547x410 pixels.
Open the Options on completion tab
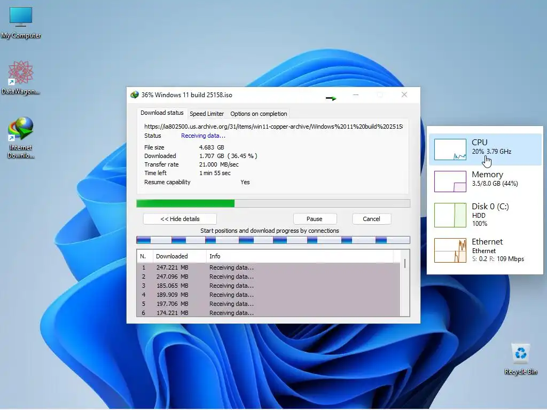pyautogui.click(x=259, y=114)
